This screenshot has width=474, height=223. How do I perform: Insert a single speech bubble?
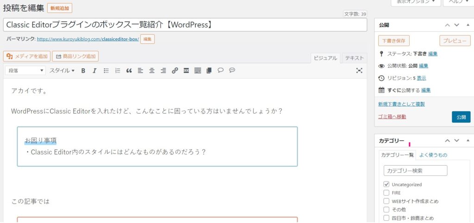coord(220,70)
